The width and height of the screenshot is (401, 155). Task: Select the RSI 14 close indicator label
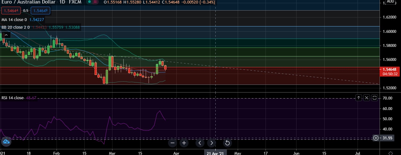click(12, 98)
